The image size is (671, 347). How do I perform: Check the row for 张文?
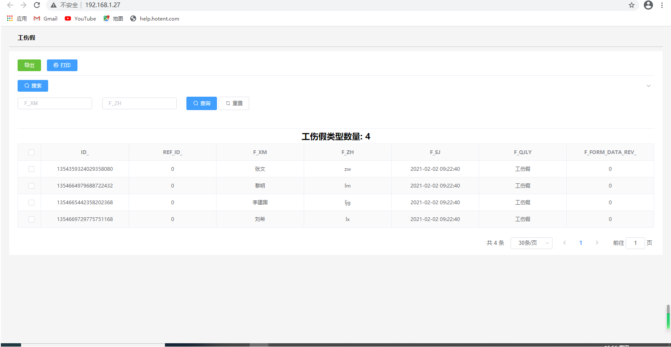point(31,169)
